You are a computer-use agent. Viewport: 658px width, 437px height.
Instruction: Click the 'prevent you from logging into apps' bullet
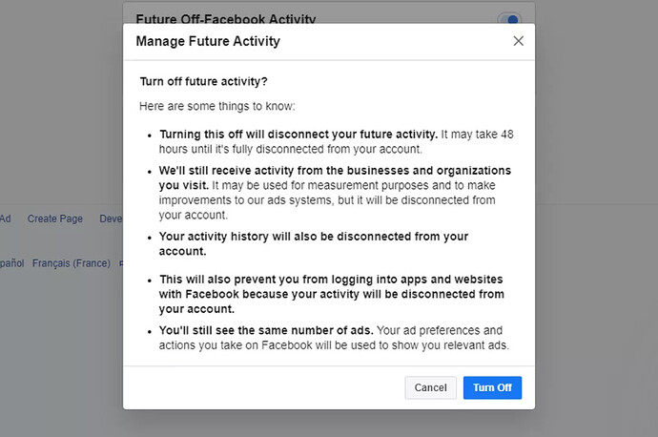(x=331, y=294)
